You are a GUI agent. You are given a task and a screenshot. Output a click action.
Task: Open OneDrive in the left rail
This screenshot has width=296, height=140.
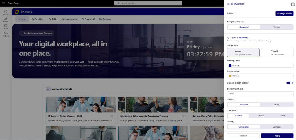click(6, 34)
